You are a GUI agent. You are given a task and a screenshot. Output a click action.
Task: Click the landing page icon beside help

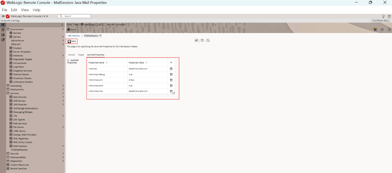tap(196, 40)
